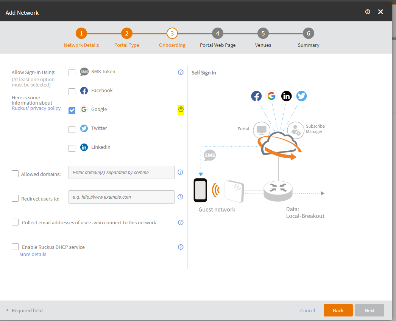Click the Allow Sign-In Using label
This screenshot has width=396, height=321.
(x=34, y=72)
